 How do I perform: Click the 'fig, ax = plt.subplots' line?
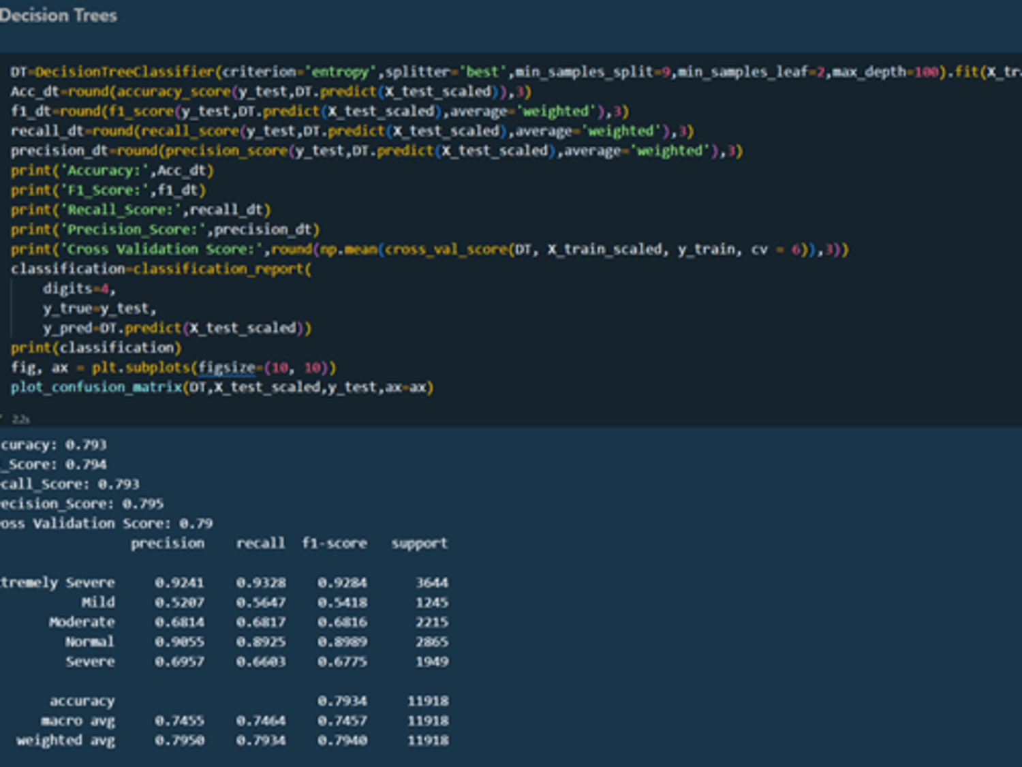(x=174, y=368)
